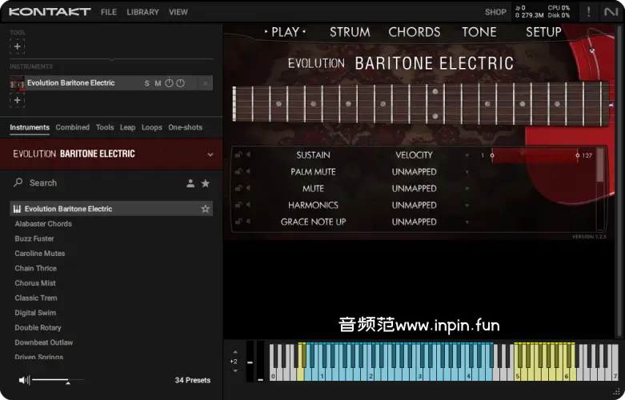625x400 pixels.
Task: Open the SHOP link
Action: [x=495, y=12]
